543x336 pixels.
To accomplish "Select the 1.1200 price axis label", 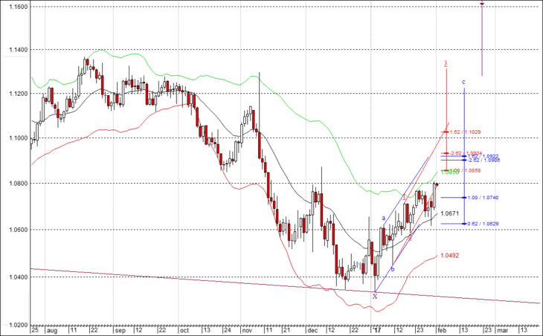I will pos(19,94).
